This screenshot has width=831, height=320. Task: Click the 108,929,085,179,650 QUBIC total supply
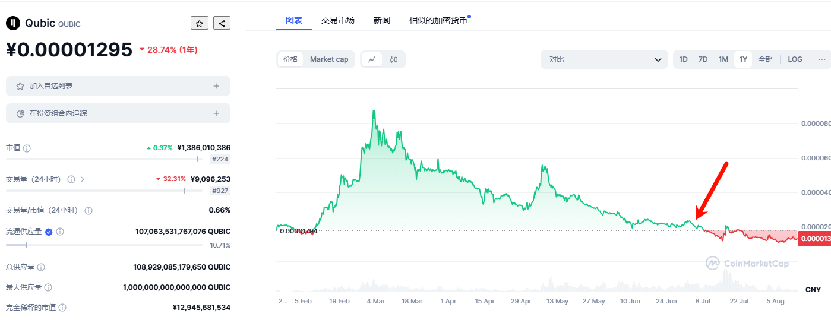pos(182,267)
